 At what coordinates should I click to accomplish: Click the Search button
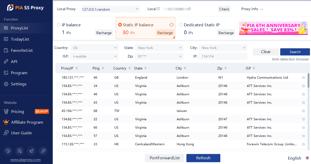click(x=295, y=52)
